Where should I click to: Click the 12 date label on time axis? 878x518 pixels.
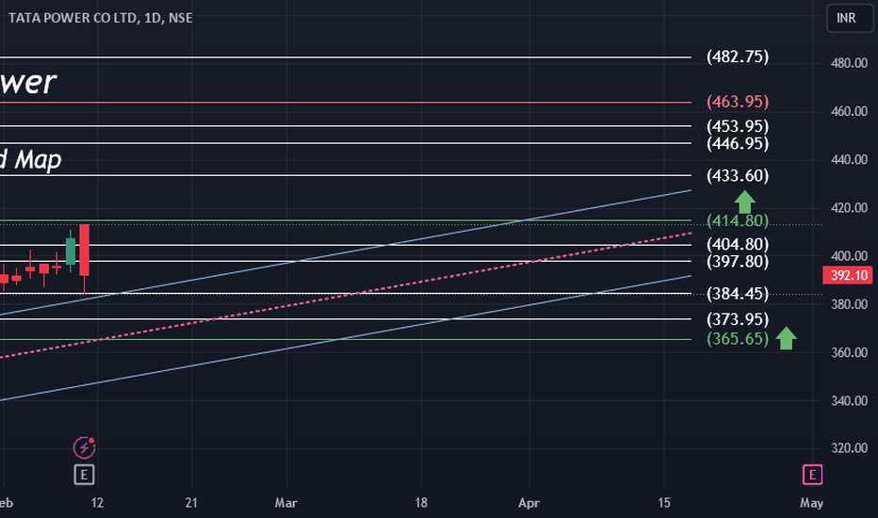coord(97,503)
